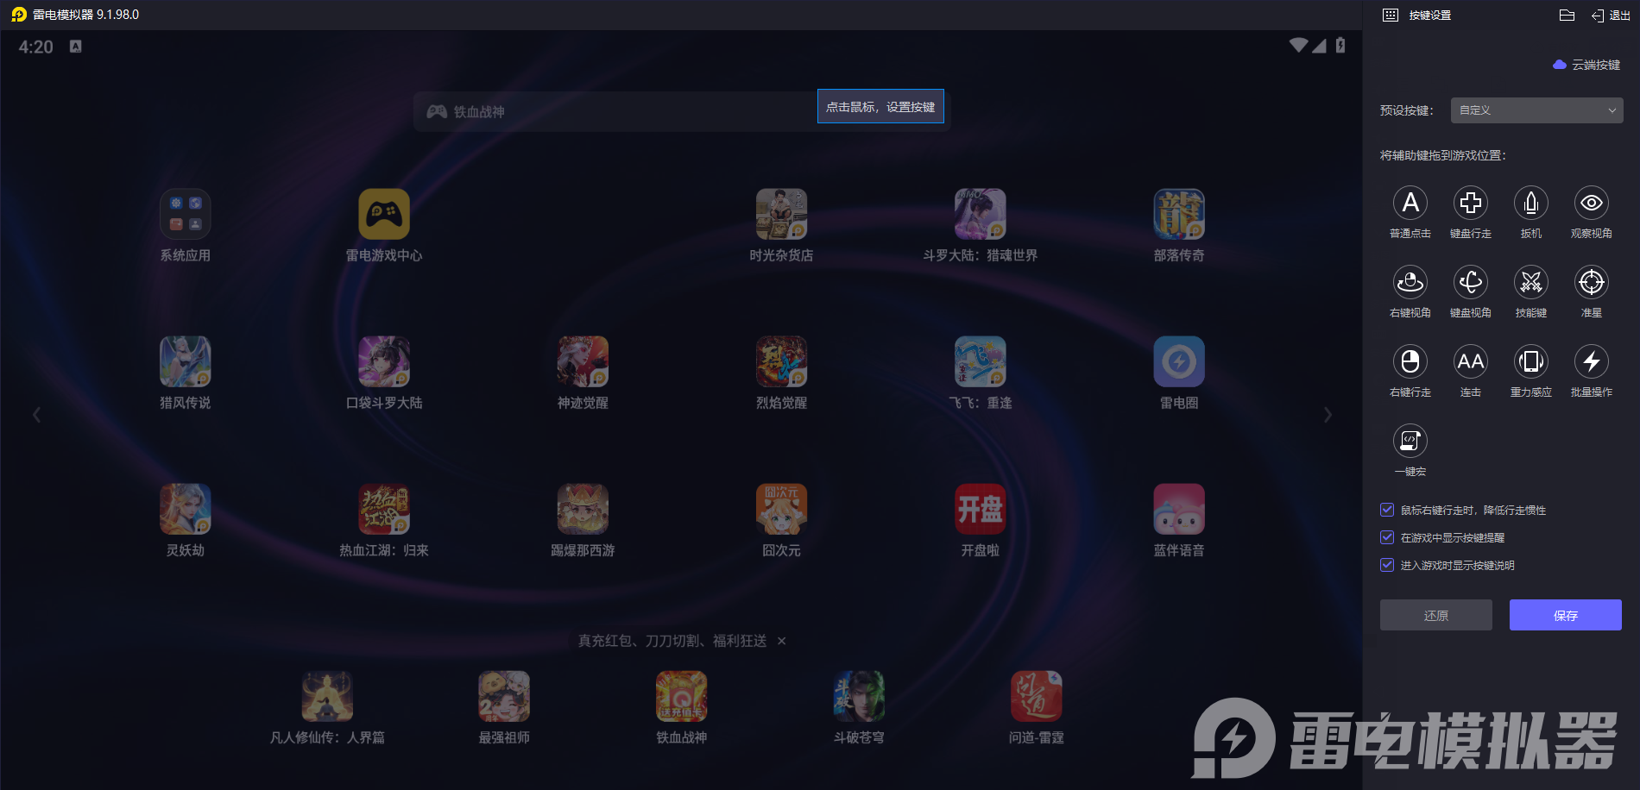The height and width of the screenshot is (790, 1640).
Task: Open recommended game 斗破苍穹
Action: click(859, 696)
